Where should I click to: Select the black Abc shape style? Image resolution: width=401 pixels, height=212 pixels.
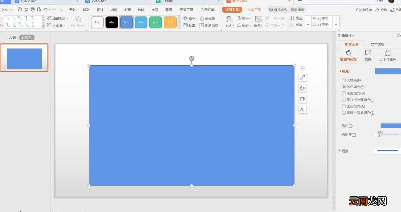(112, 22)
